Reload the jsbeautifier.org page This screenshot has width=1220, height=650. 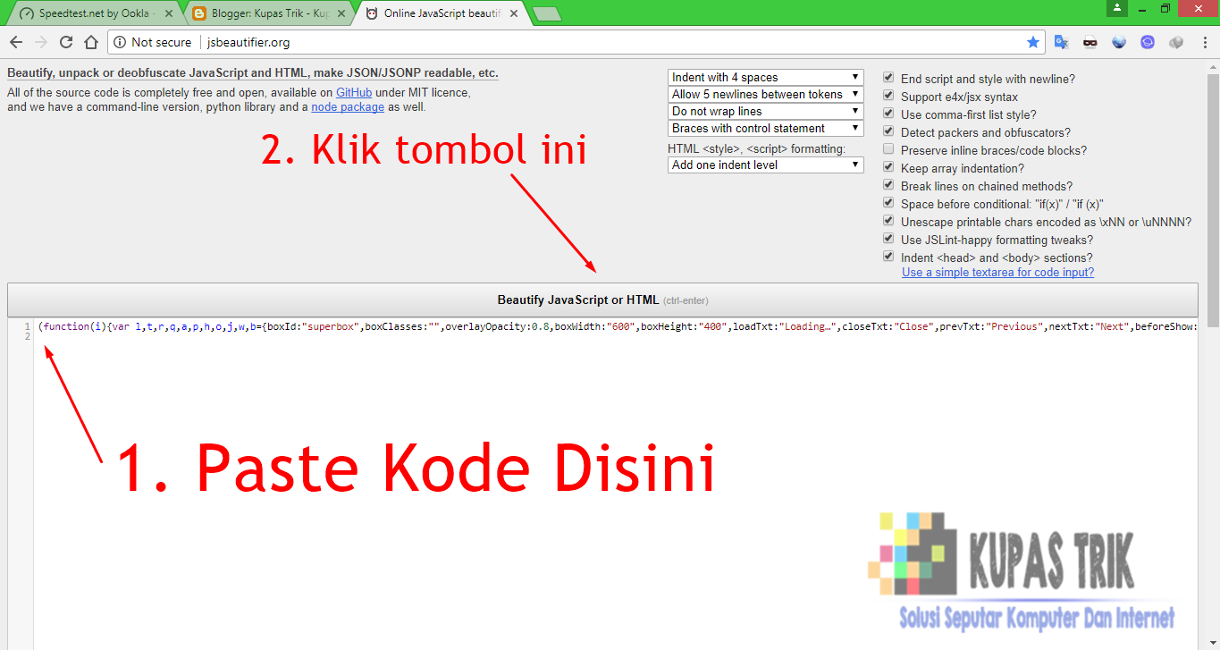point(65,41)
